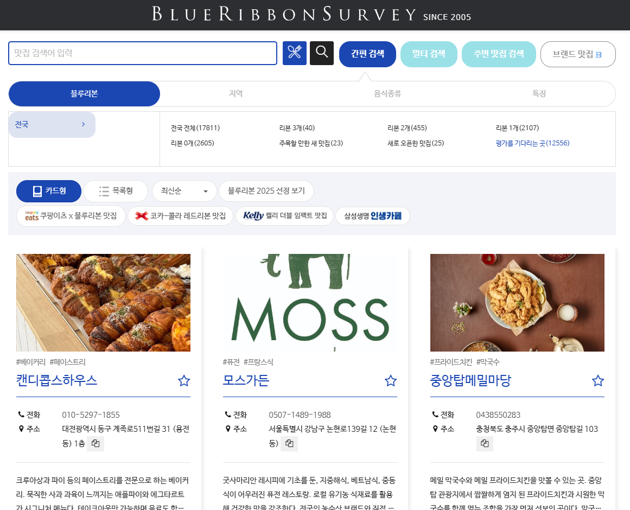Switch to 카드형 card view
Image resolution: width=630 pixels, height=510 pixels.
pyautogui.click(x=49, y=191)
